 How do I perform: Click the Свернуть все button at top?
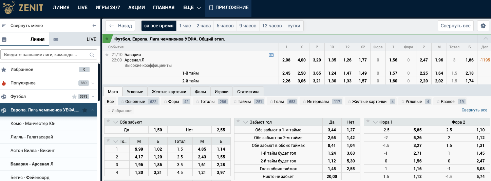[456, 26]
